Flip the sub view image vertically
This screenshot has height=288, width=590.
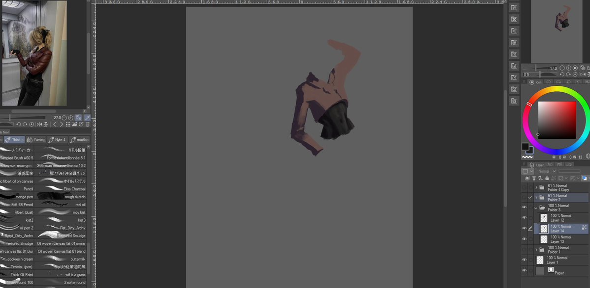(x=46, y=125)
